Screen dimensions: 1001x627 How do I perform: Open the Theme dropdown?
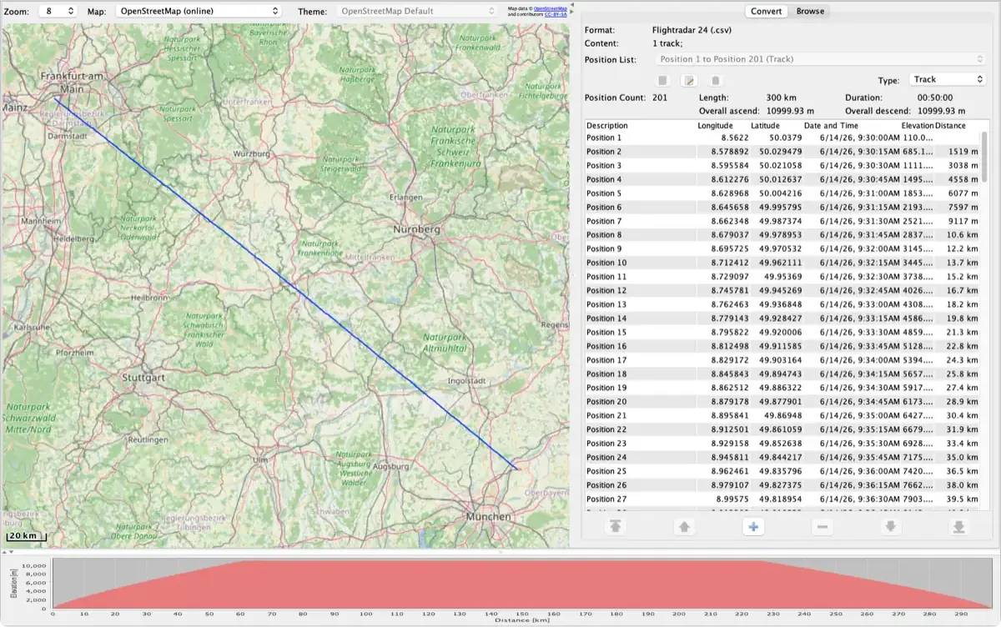417,12
